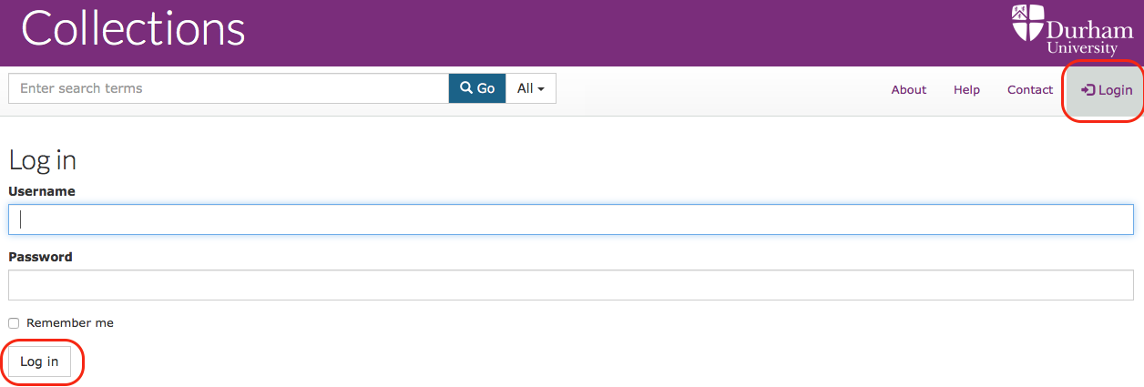Click the Remember me label text
This screenshot has width=1144, height=387.
(70, 323)
